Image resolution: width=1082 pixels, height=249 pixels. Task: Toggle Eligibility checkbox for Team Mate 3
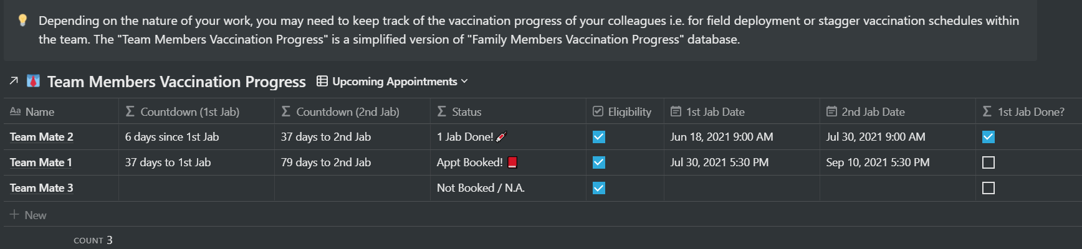coord(599,188)
